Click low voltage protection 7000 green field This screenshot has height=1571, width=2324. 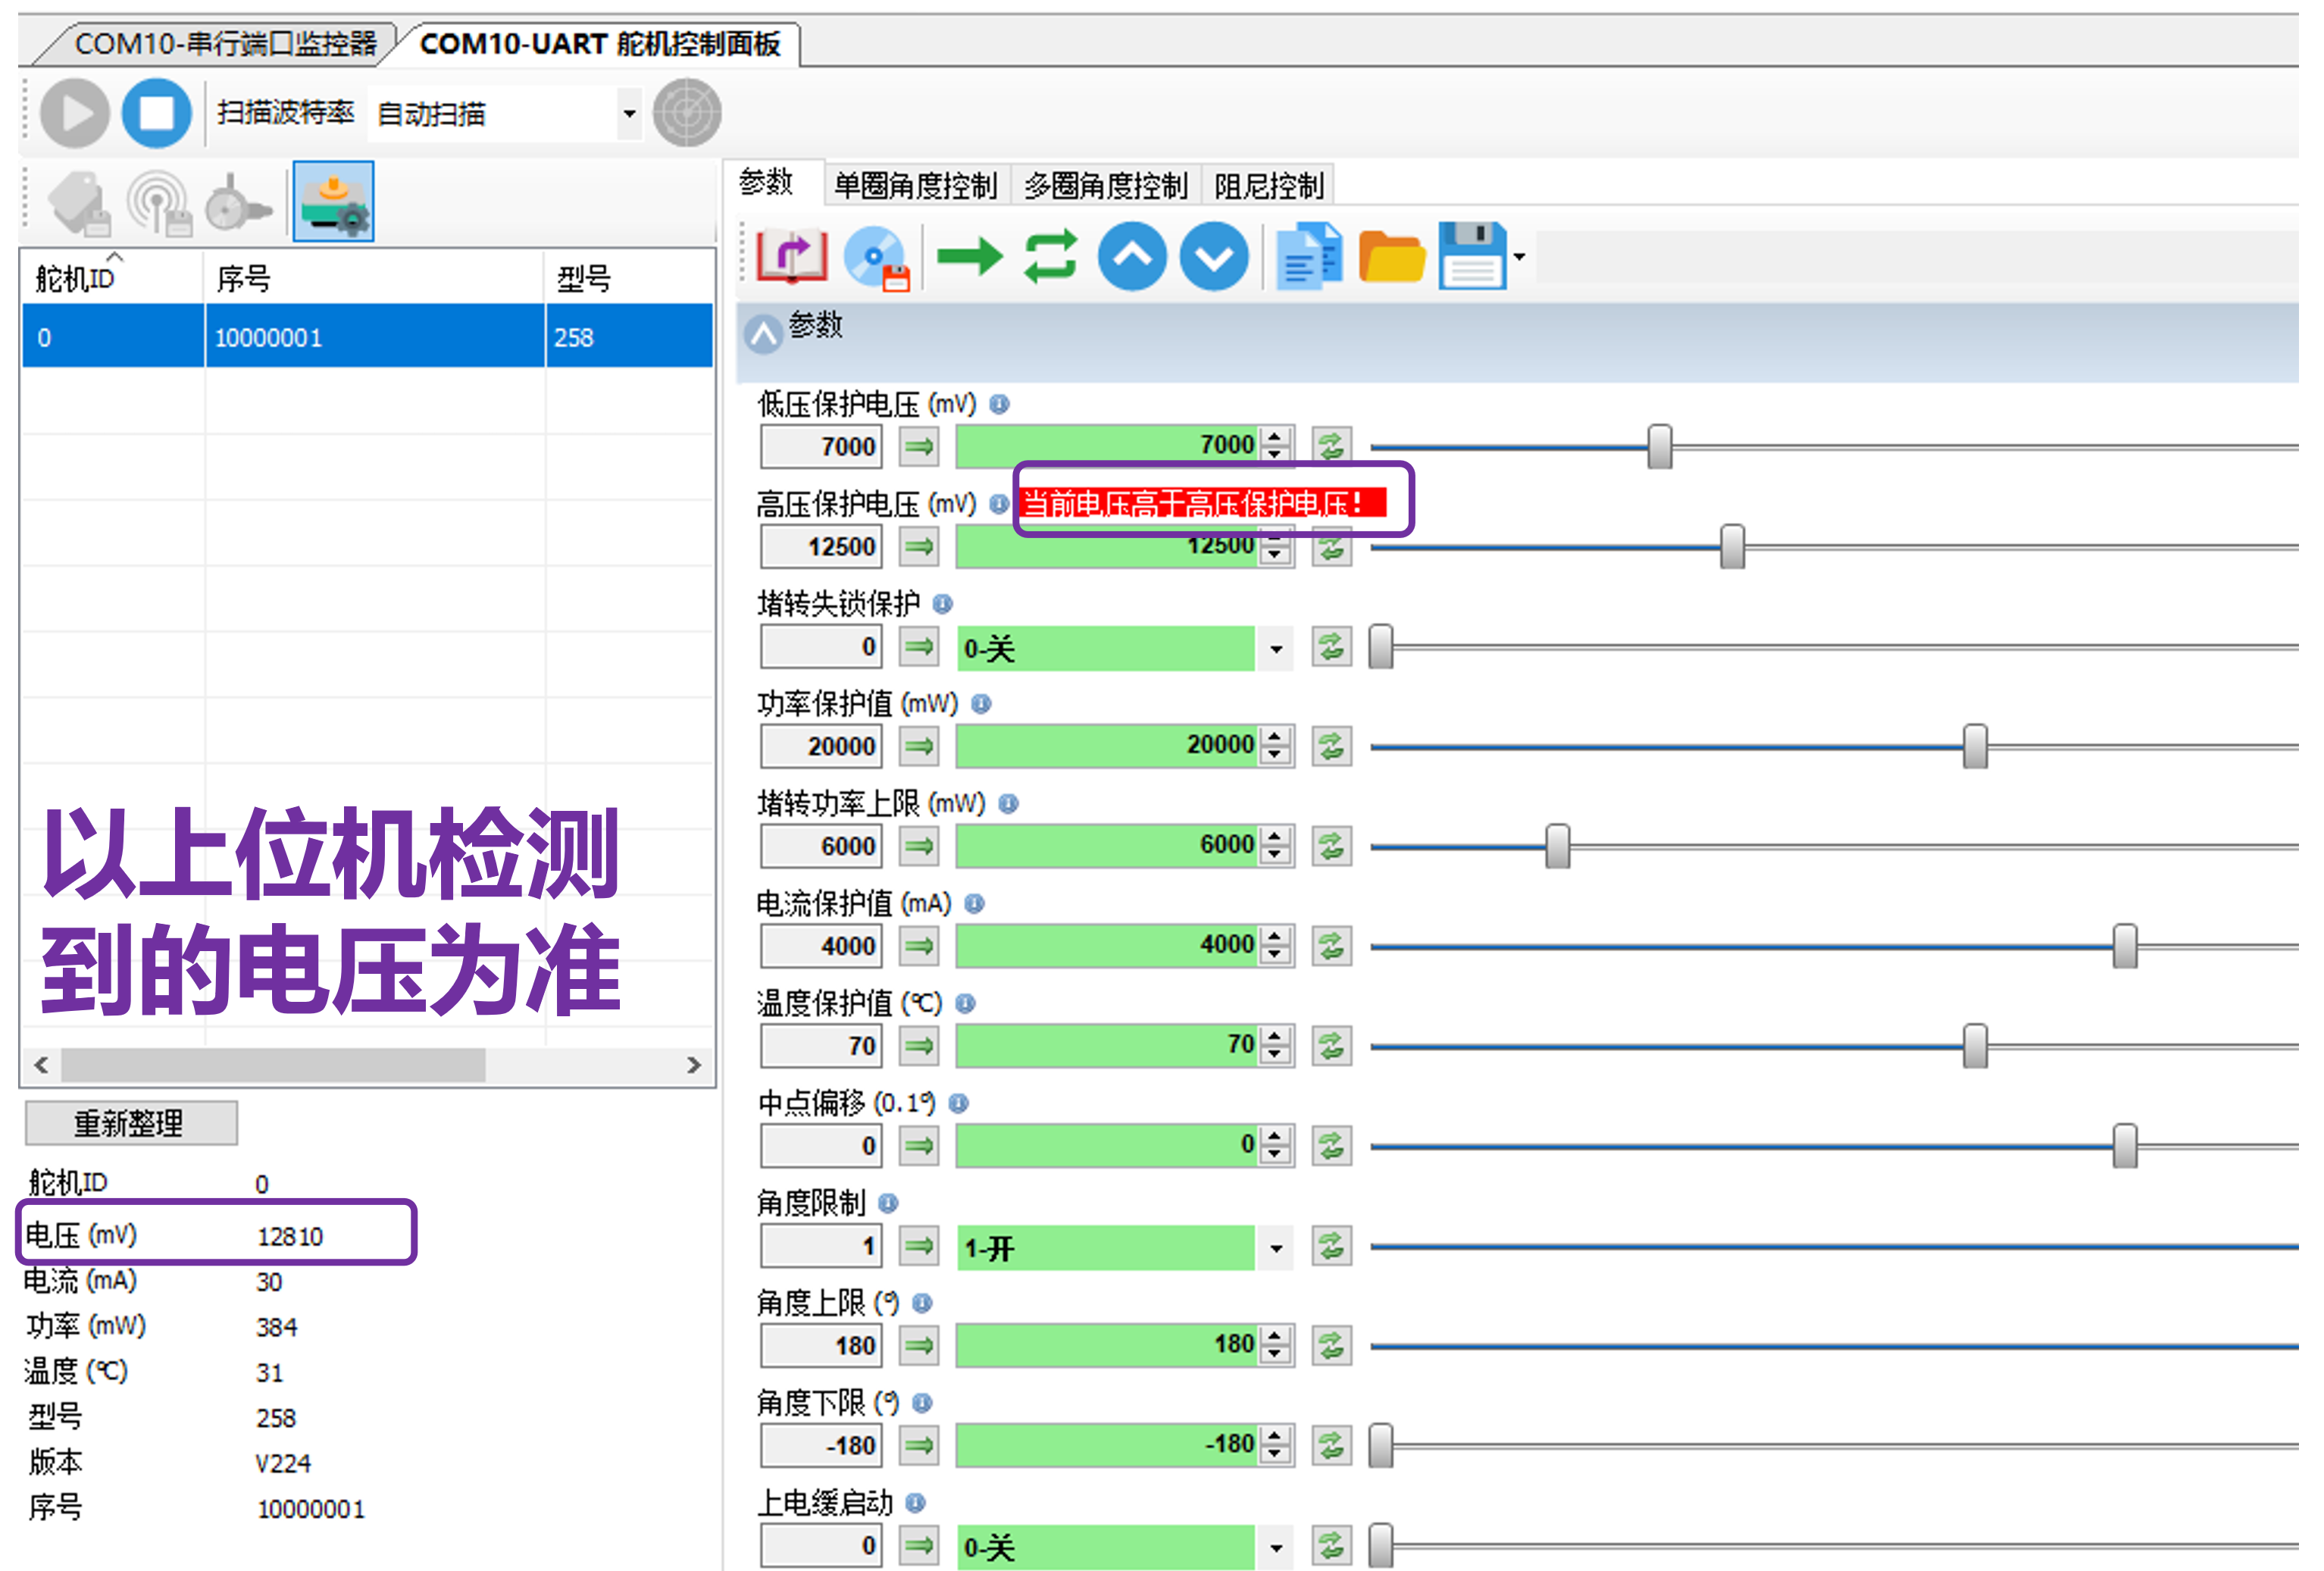tap(1108, 446)
